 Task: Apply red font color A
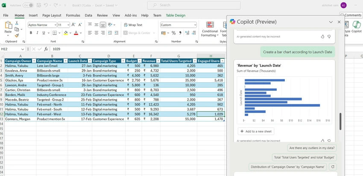click(x=76, y=33)
